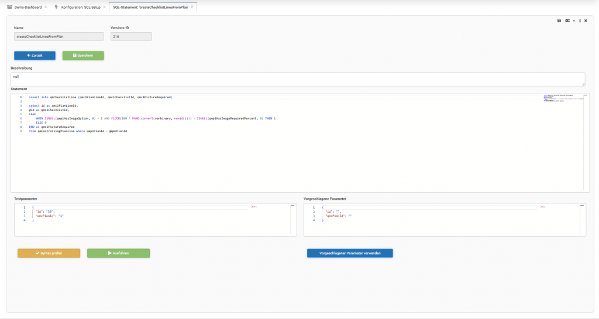Screen dimensions: 599x319
Task: Open the gears settings icon in panel header
Action: [x=567, y=20]
